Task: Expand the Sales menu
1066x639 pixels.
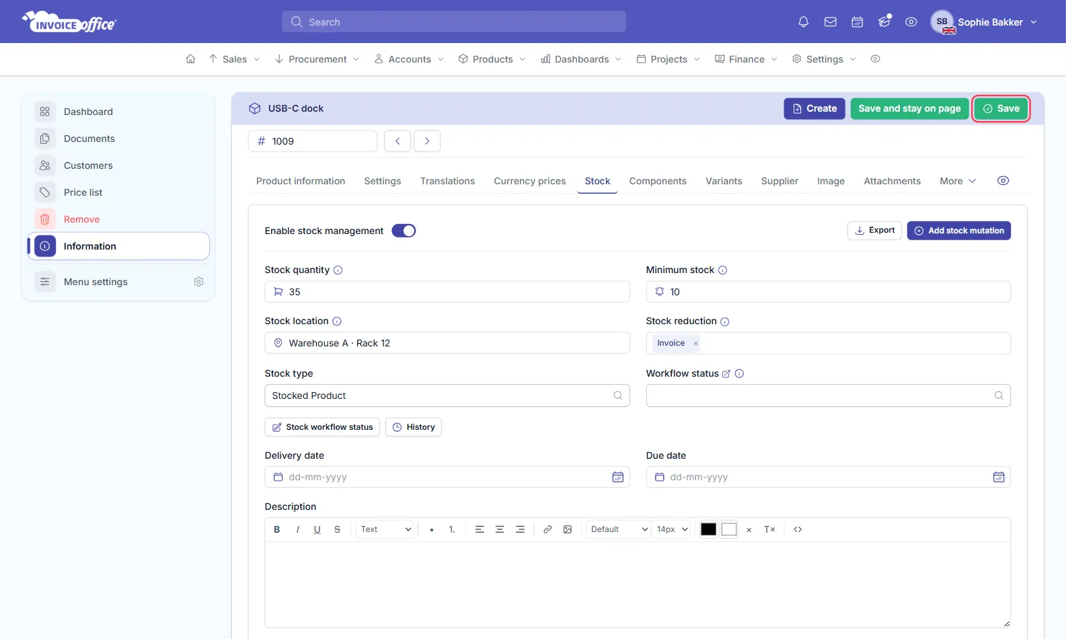Action: point(234,59)
